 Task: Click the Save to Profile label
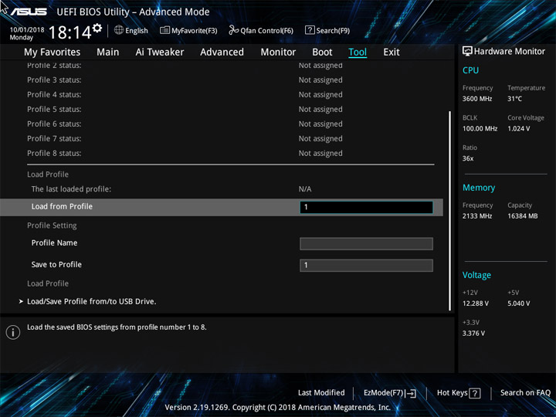coord(56,265)
